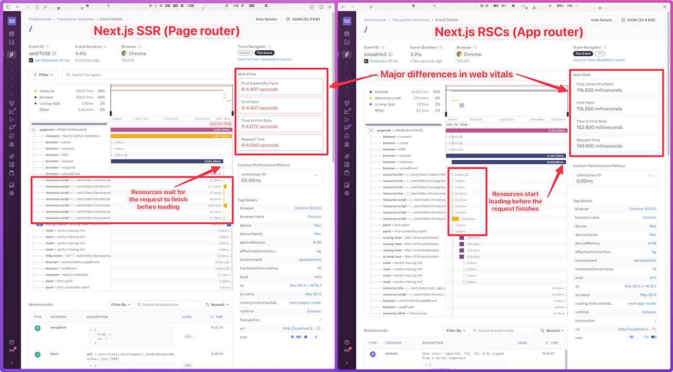Open the Help question mark icon in left sidebar

[x=12, y=343]
